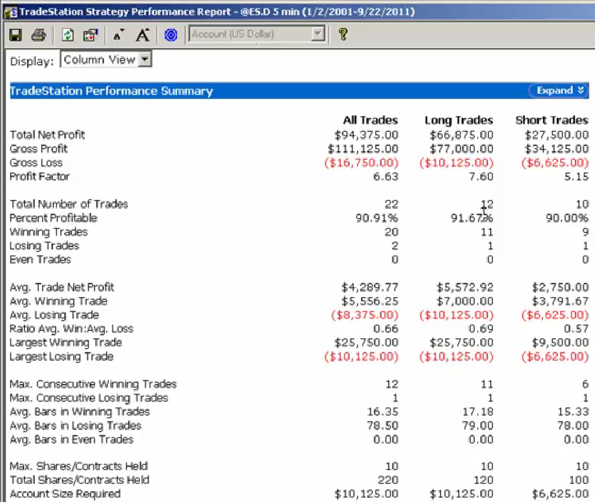Click the Largest Winning Trade label
Screen dimensions: 595x502
(x=66, y=343)
